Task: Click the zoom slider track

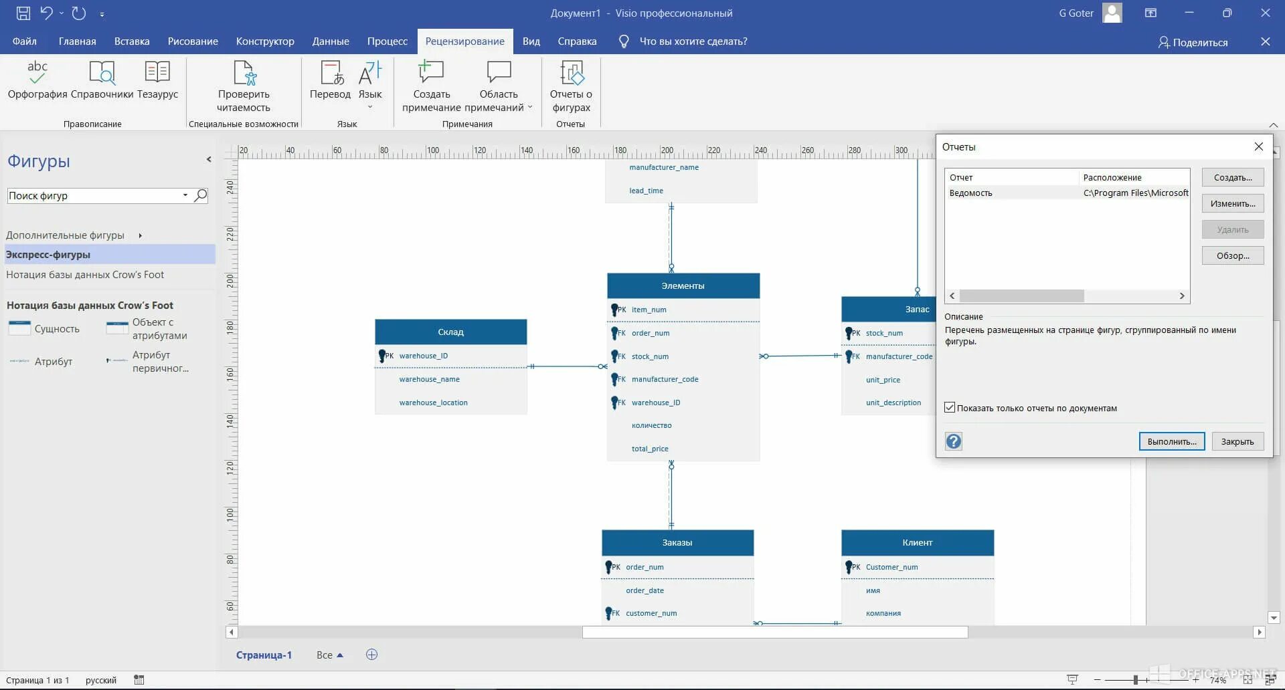Action: (1146, 680)
